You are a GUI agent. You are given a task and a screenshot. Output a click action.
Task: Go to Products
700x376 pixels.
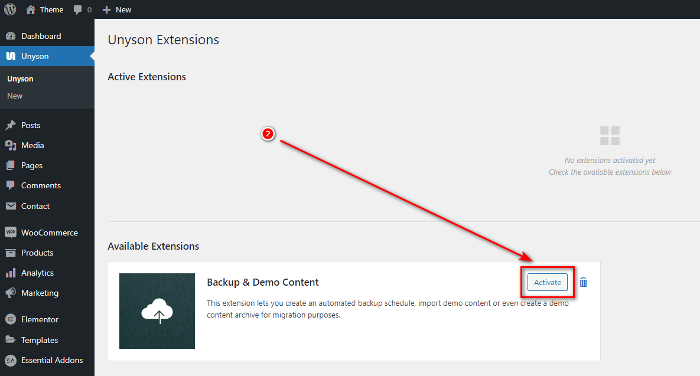point(37,253)
